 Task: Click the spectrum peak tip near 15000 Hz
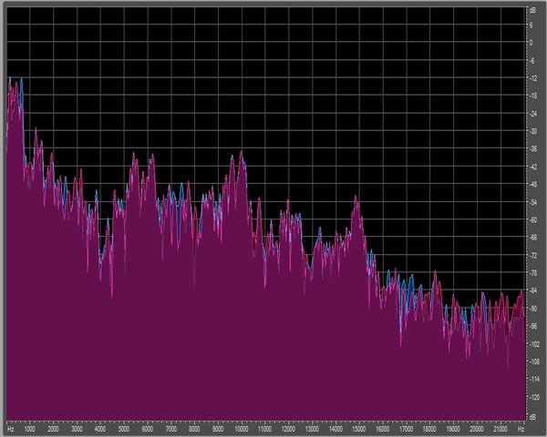coord(356,197)
